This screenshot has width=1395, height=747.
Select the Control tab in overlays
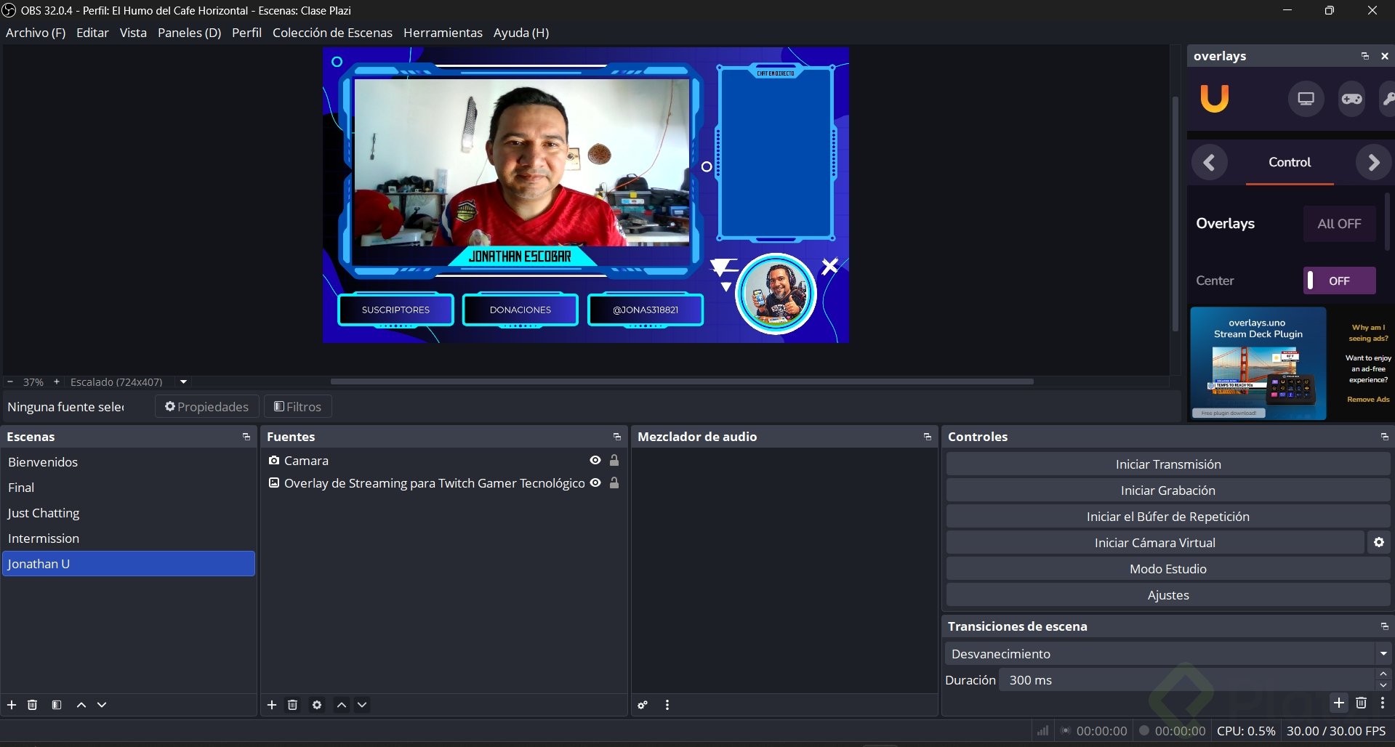click(1290, 163)
